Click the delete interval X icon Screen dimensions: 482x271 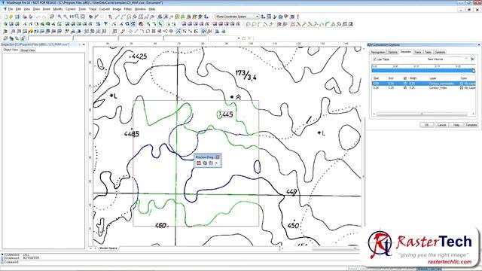point(473,59)
